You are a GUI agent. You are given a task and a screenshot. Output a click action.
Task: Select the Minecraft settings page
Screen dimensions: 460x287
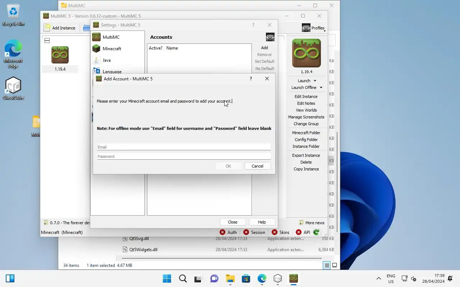point(118,48)
